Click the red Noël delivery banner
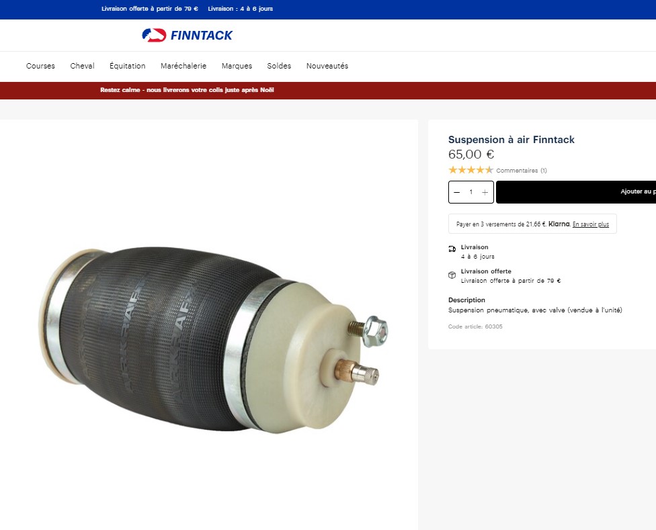Image resolution: width=656 pixels, height=530 pixels. pyautogui.click(x=328, y=90)
